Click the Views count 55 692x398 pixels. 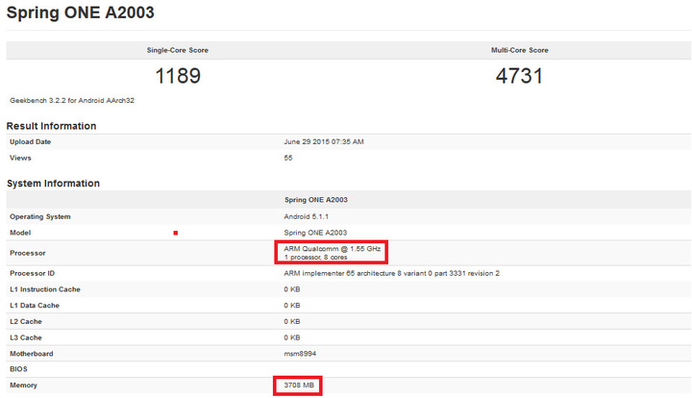288,158
